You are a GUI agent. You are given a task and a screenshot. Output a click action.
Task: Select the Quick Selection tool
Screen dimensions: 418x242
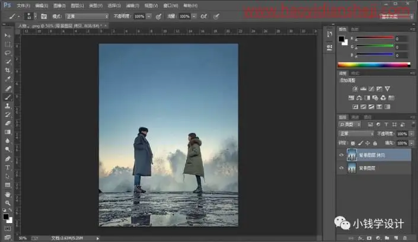[8, 62]
